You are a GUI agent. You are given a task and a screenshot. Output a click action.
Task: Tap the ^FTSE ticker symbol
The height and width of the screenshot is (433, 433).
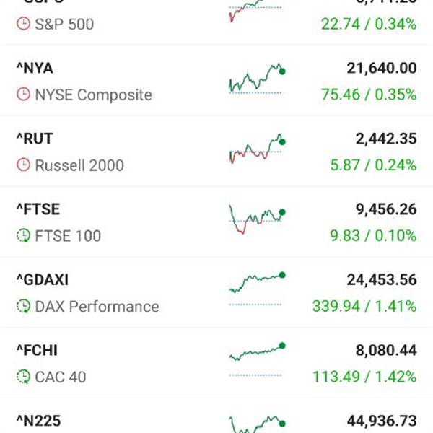click(38, 209)
